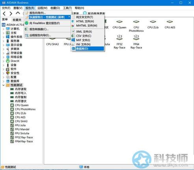Select 向 FinalWire 提交报告(F) entry
The image size is (194, 170).
[48, 23]
